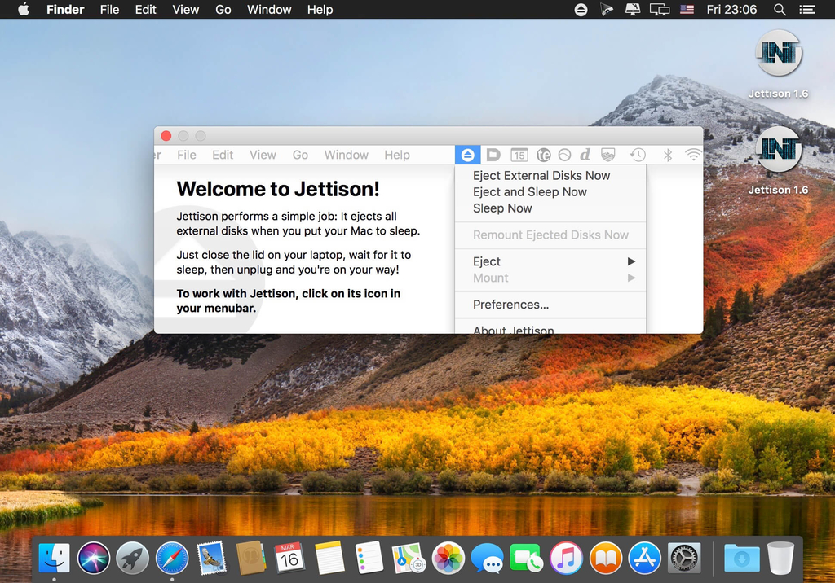The image size is (835, 583).
Task: Open System Preferences gear in Dock
Action: coord(684,559)
